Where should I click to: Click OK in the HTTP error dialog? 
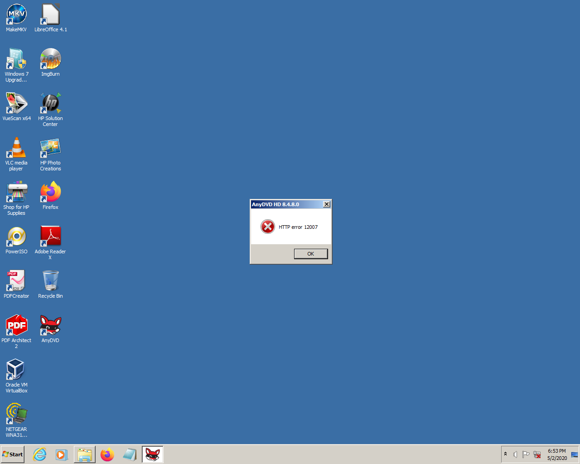pos(310,254)
